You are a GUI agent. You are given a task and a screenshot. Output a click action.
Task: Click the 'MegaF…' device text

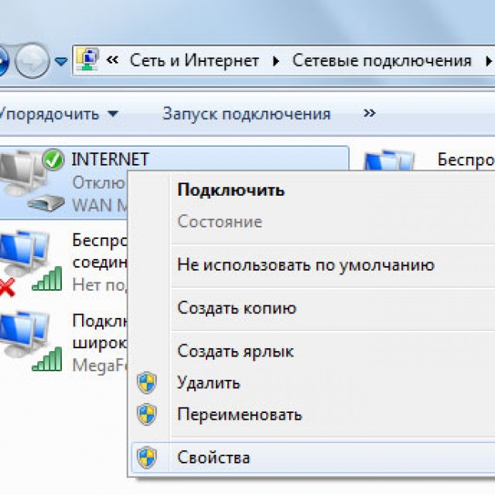[100, 366]
